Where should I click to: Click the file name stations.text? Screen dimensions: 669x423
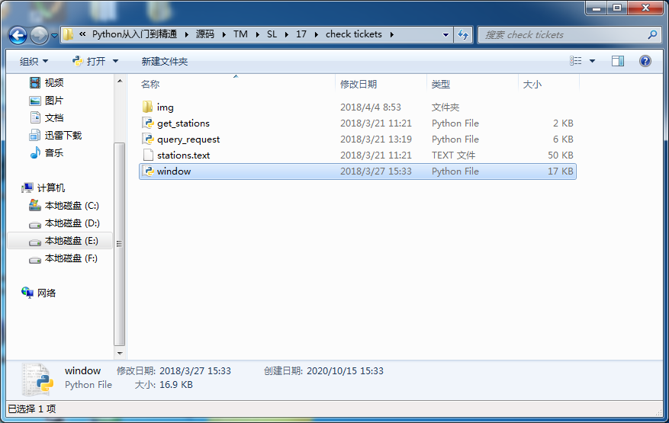pyautogui.click(x=184, y=155)
